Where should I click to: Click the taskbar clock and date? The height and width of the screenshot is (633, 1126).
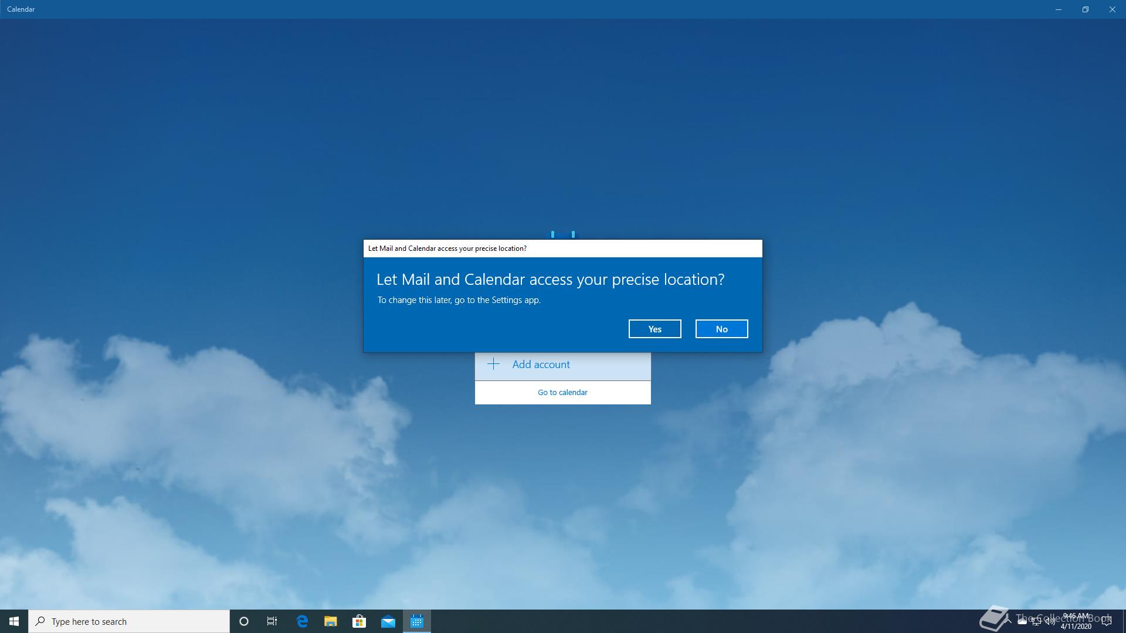[x=1076, y=621]
